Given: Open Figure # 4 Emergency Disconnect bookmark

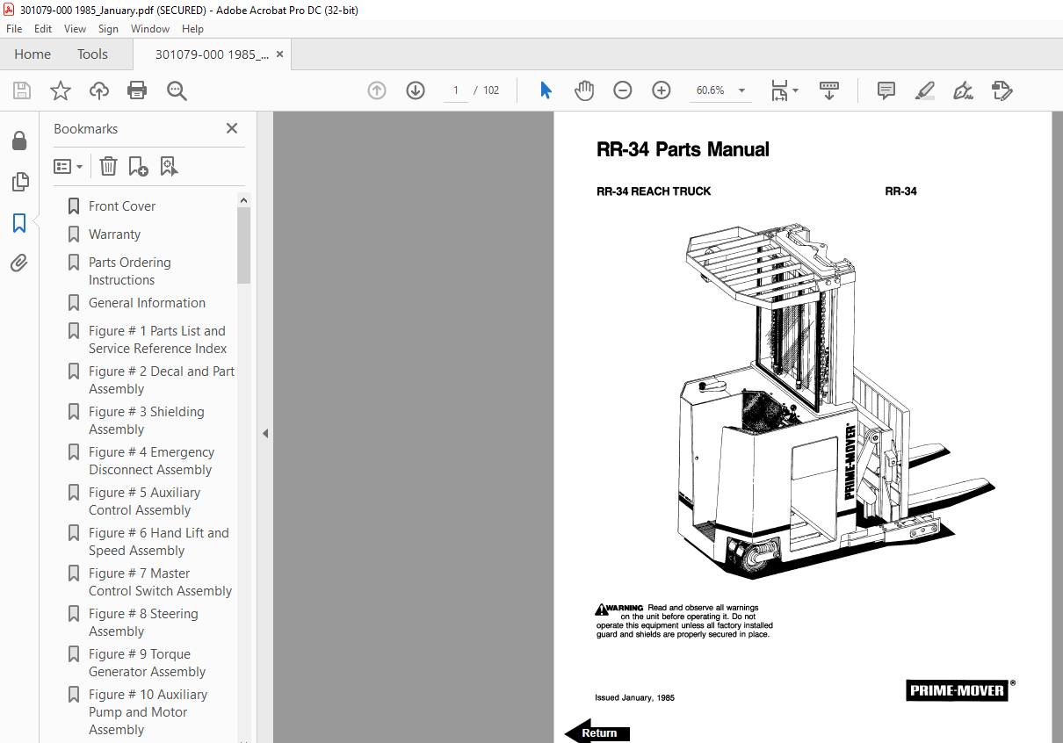Looking at the screenshot, I should click(151, 461).
